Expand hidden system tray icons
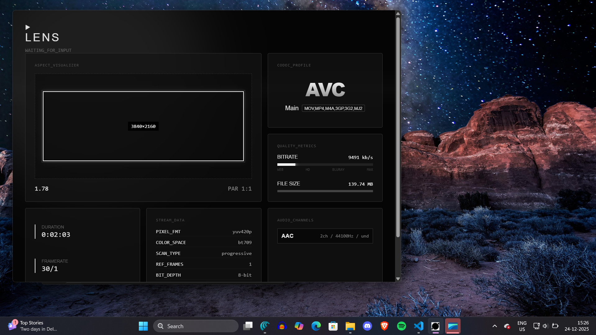This screenshot has width=596, height=335. click(494, 326)
